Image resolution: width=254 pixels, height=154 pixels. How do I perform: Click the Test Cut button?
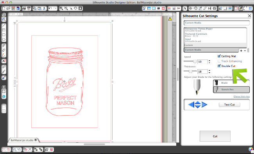click(229, 105)
